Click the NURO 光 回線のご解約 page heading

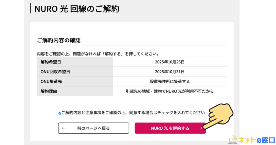[77, 9]
